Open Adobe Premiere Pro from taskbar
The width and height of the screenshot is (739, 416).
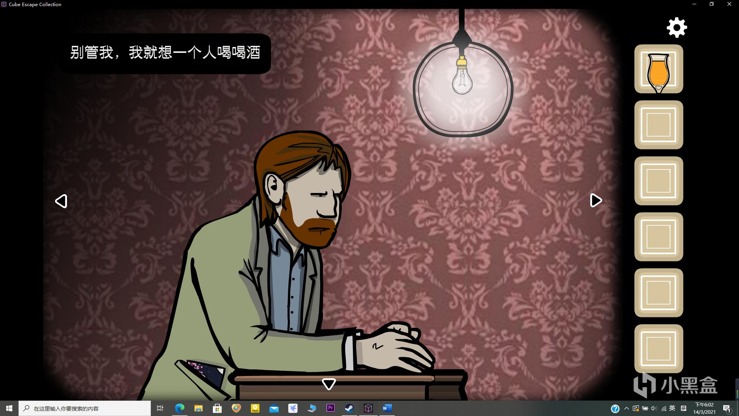[330, 408]
